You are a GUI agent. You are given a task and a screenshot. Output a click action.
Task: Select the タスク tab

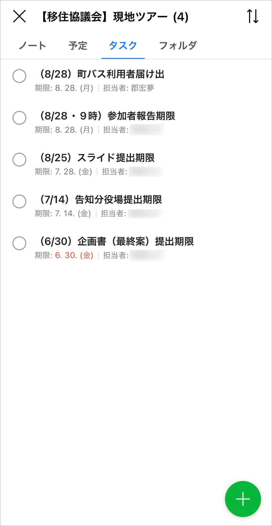pyautogui.click(x=123, y=46)
